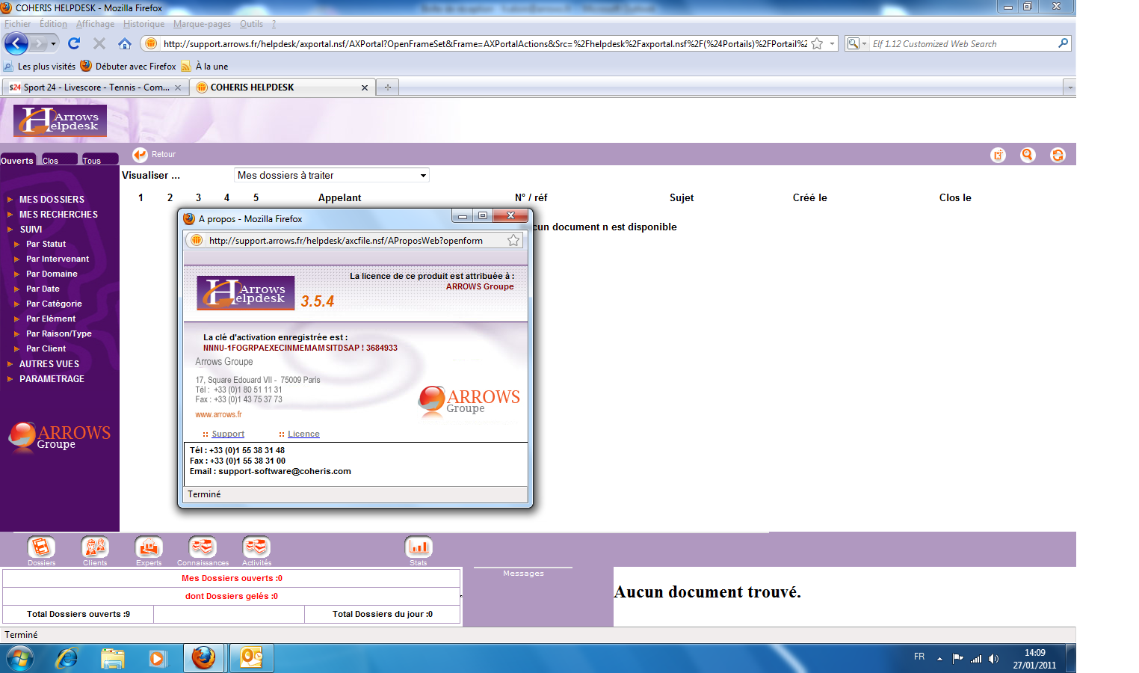
Task: Click the search magnifier in search box
Action: pyautogui.click(x=1063, y=43)
